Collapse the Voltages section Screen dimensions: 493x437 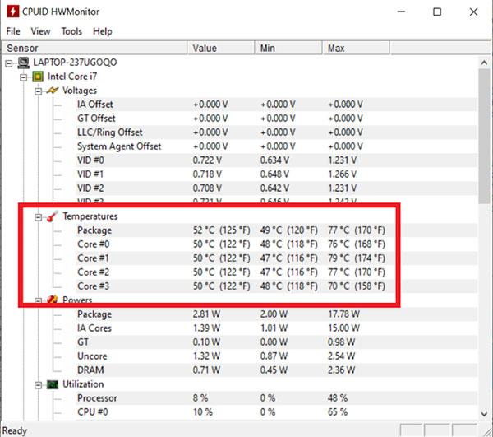click(38, 91)
